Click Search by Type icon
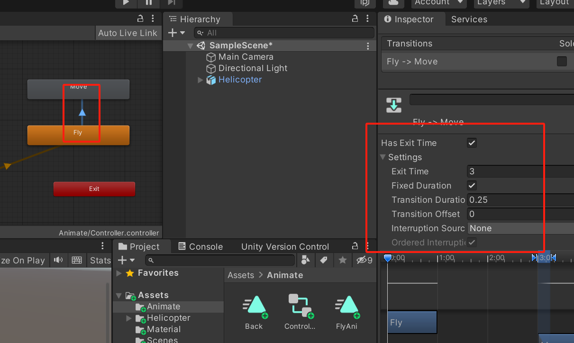This screenshot has width=574, height=343. [306, 260]
